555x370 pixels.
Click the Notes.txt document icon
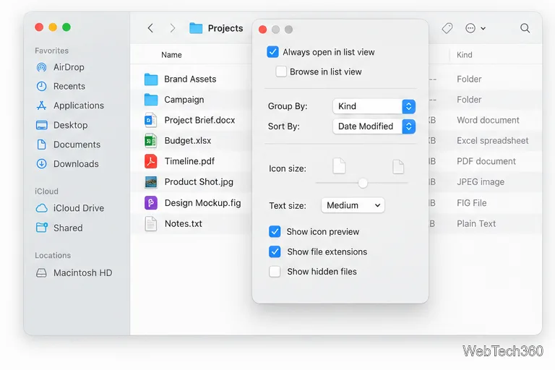click(151, 224)
